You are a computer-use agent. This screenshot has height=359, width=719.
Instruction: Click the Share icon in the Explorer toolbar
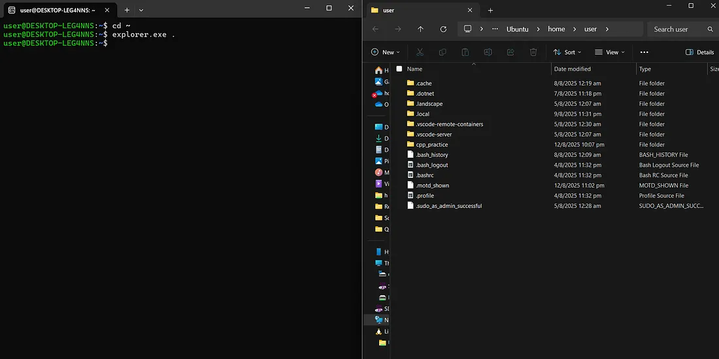point(510,52)
